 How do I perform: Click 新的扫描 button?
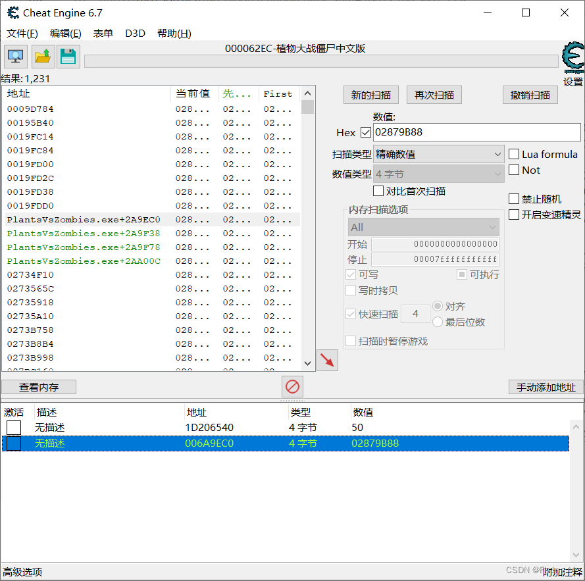click(371, 95)
